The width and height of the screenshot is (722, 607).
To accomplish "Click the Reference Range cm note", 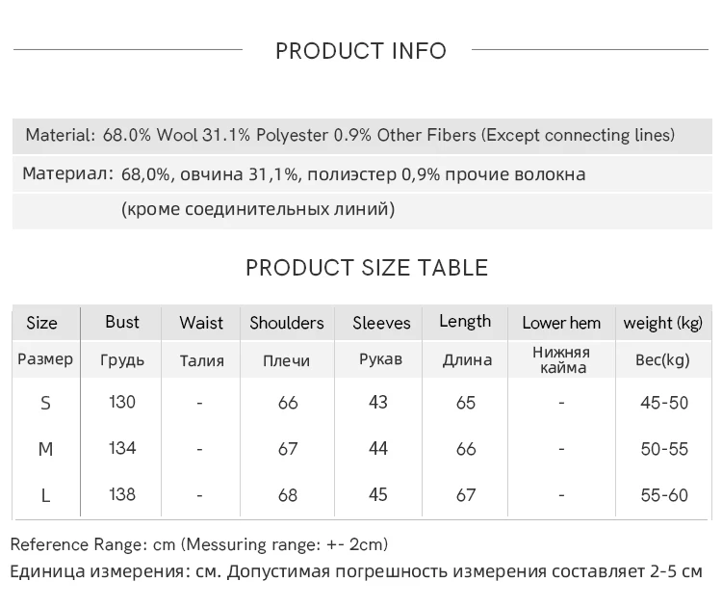I will tap(199, 544).
